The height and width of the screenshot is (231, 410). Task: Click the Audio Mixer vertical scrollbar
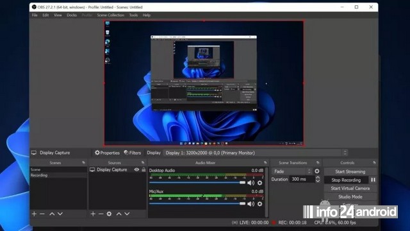(266, 193)
